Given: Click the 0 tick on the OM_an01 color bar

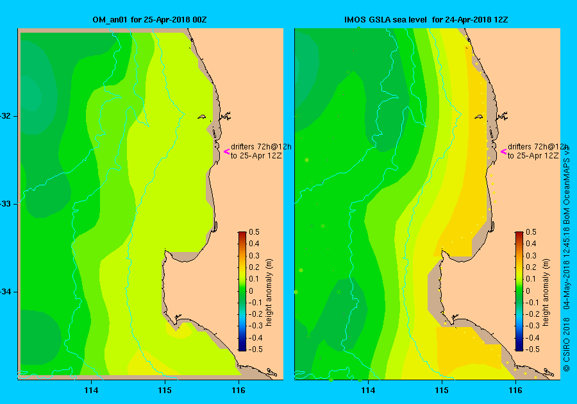Looking at the screenshot, I should tap(251, 290).
